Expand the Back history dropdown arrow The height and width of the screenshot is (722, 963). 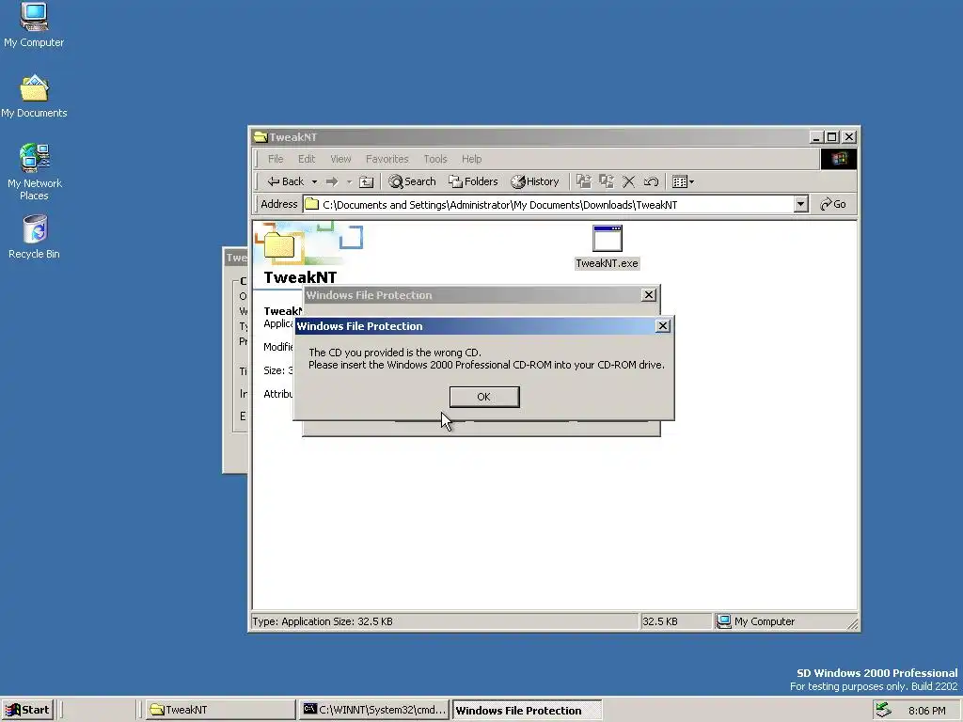pyautogui.click(x=314, y=181)
